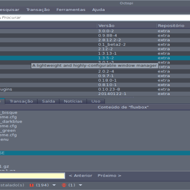Select the _green entry in the file list
Screen dimensions: 190x190
(x=8, y=131)
